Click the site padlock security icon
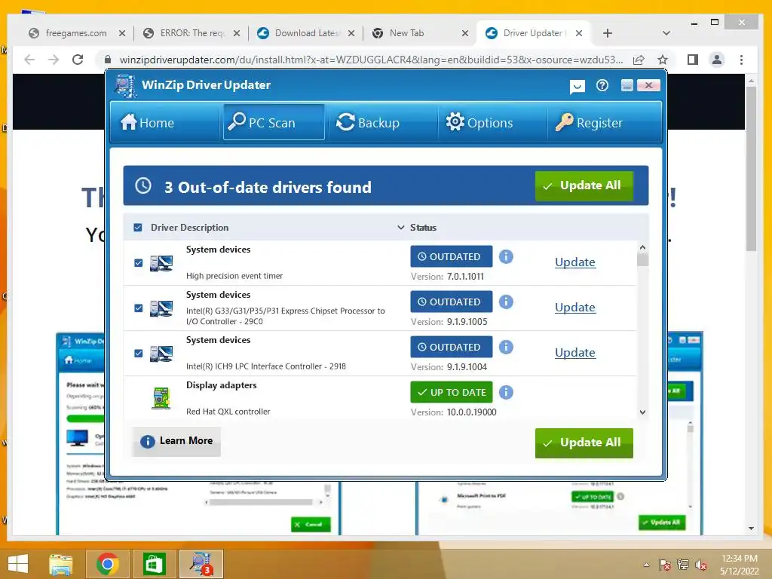The height and width of the screenshot is (579, 772). click(107, 60)
